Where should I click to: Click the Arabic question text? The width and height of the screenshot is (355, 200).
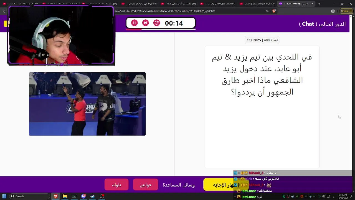click(262, 74)
